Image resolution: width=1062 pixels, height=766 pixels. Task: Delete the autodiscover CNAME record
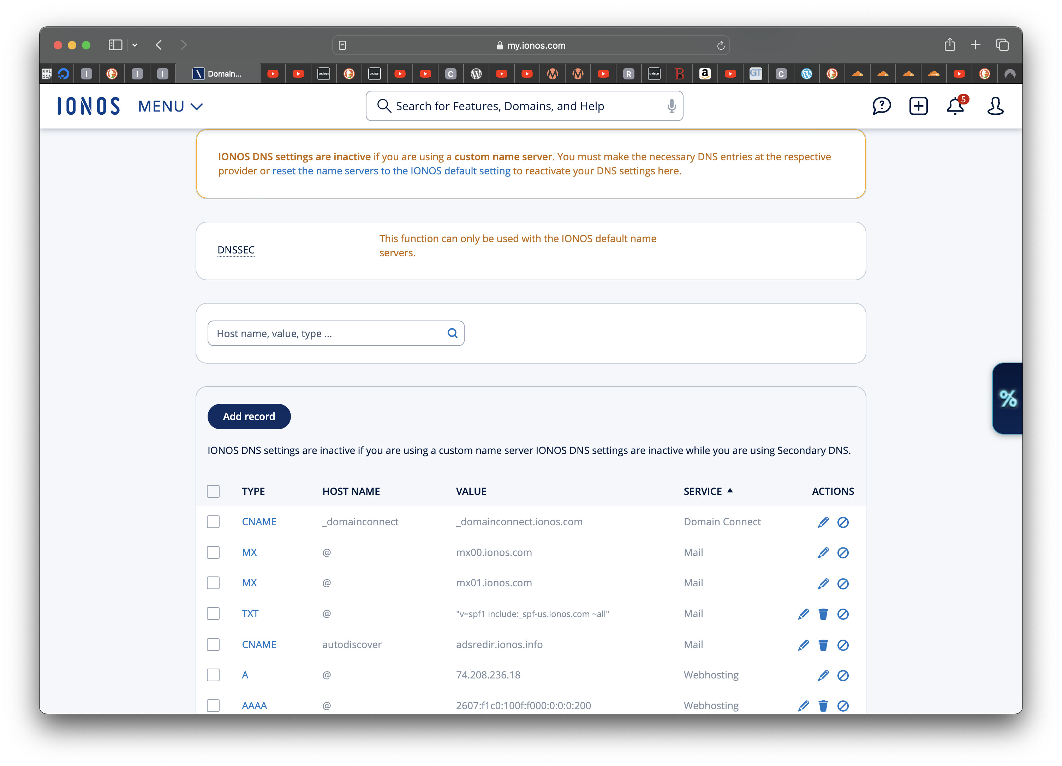(823, 645)
